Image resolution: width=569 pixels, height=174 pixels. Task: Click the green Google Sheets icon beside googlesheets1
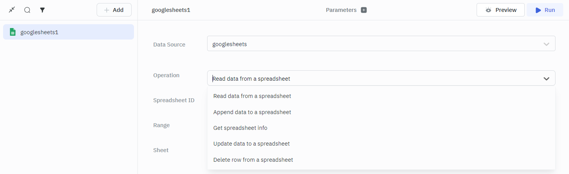13,32
